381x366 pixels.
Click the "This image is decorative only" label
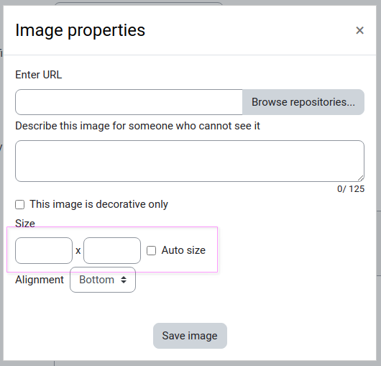point(99,204)
